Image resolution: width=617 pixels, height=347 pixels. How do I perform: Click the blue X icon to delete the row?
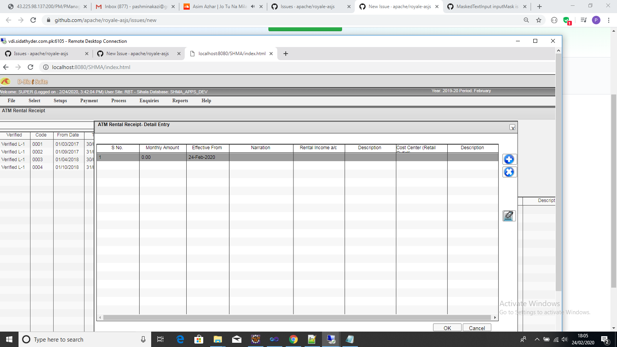(509, 172)
